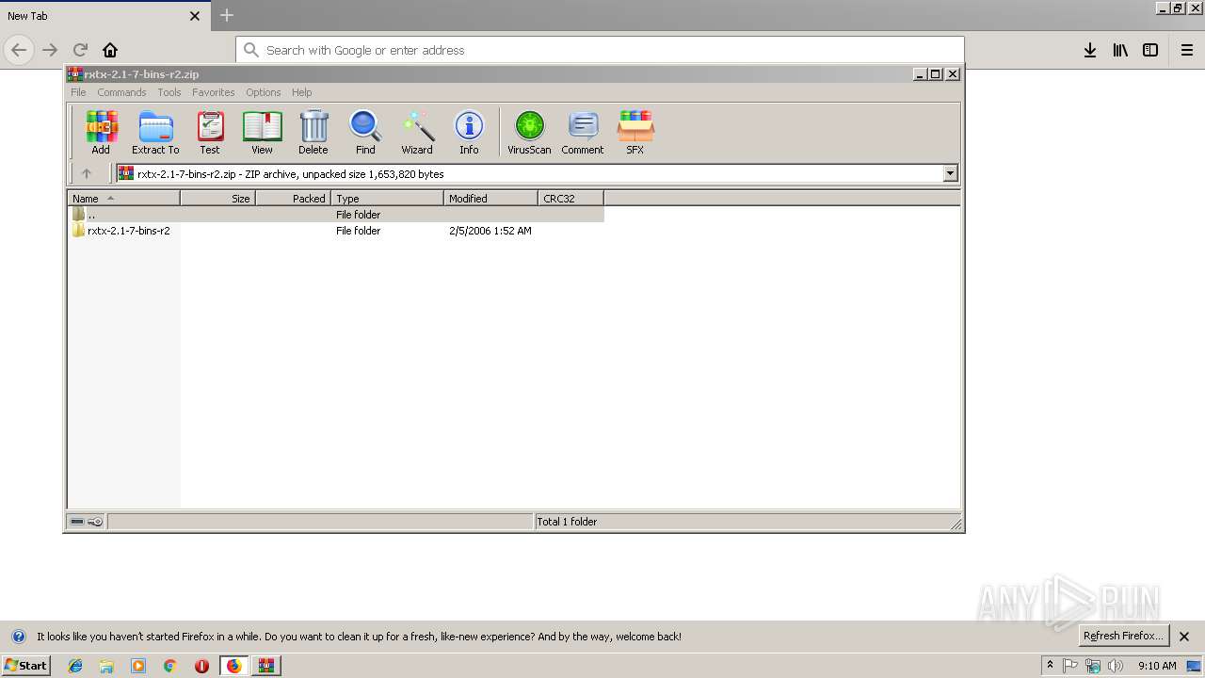Expand the archive path dropdown

coord(950,173)
